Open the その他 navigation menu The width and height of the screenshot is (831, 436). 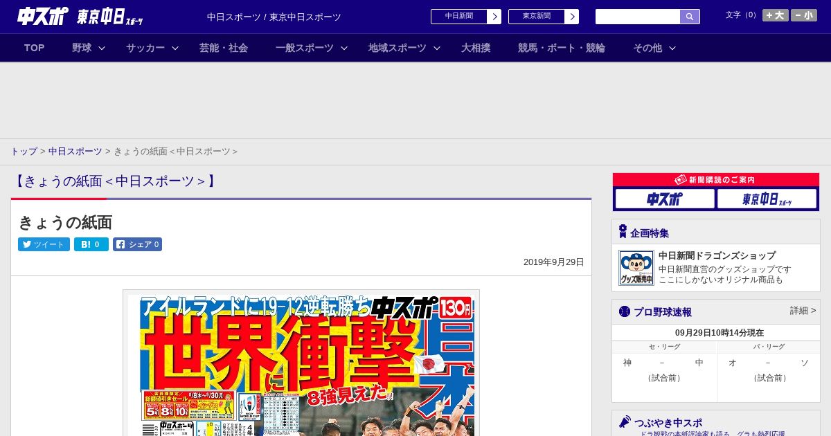(647, 48)
